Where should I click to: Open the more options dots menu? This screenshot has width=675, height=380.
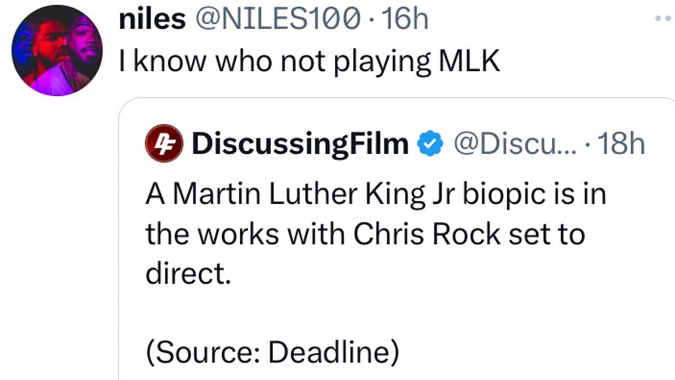click(664, 19)
